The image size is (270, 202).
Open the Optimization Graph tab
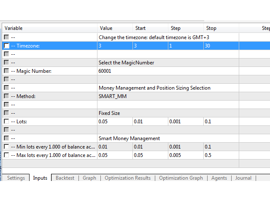coord(181,178)
